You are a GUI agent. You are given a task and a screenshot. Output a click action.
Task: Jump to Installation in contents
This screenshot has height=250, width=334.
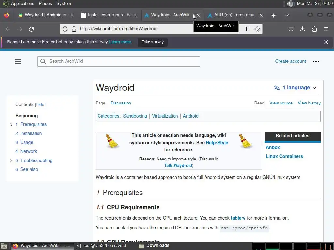click(31, 133)
